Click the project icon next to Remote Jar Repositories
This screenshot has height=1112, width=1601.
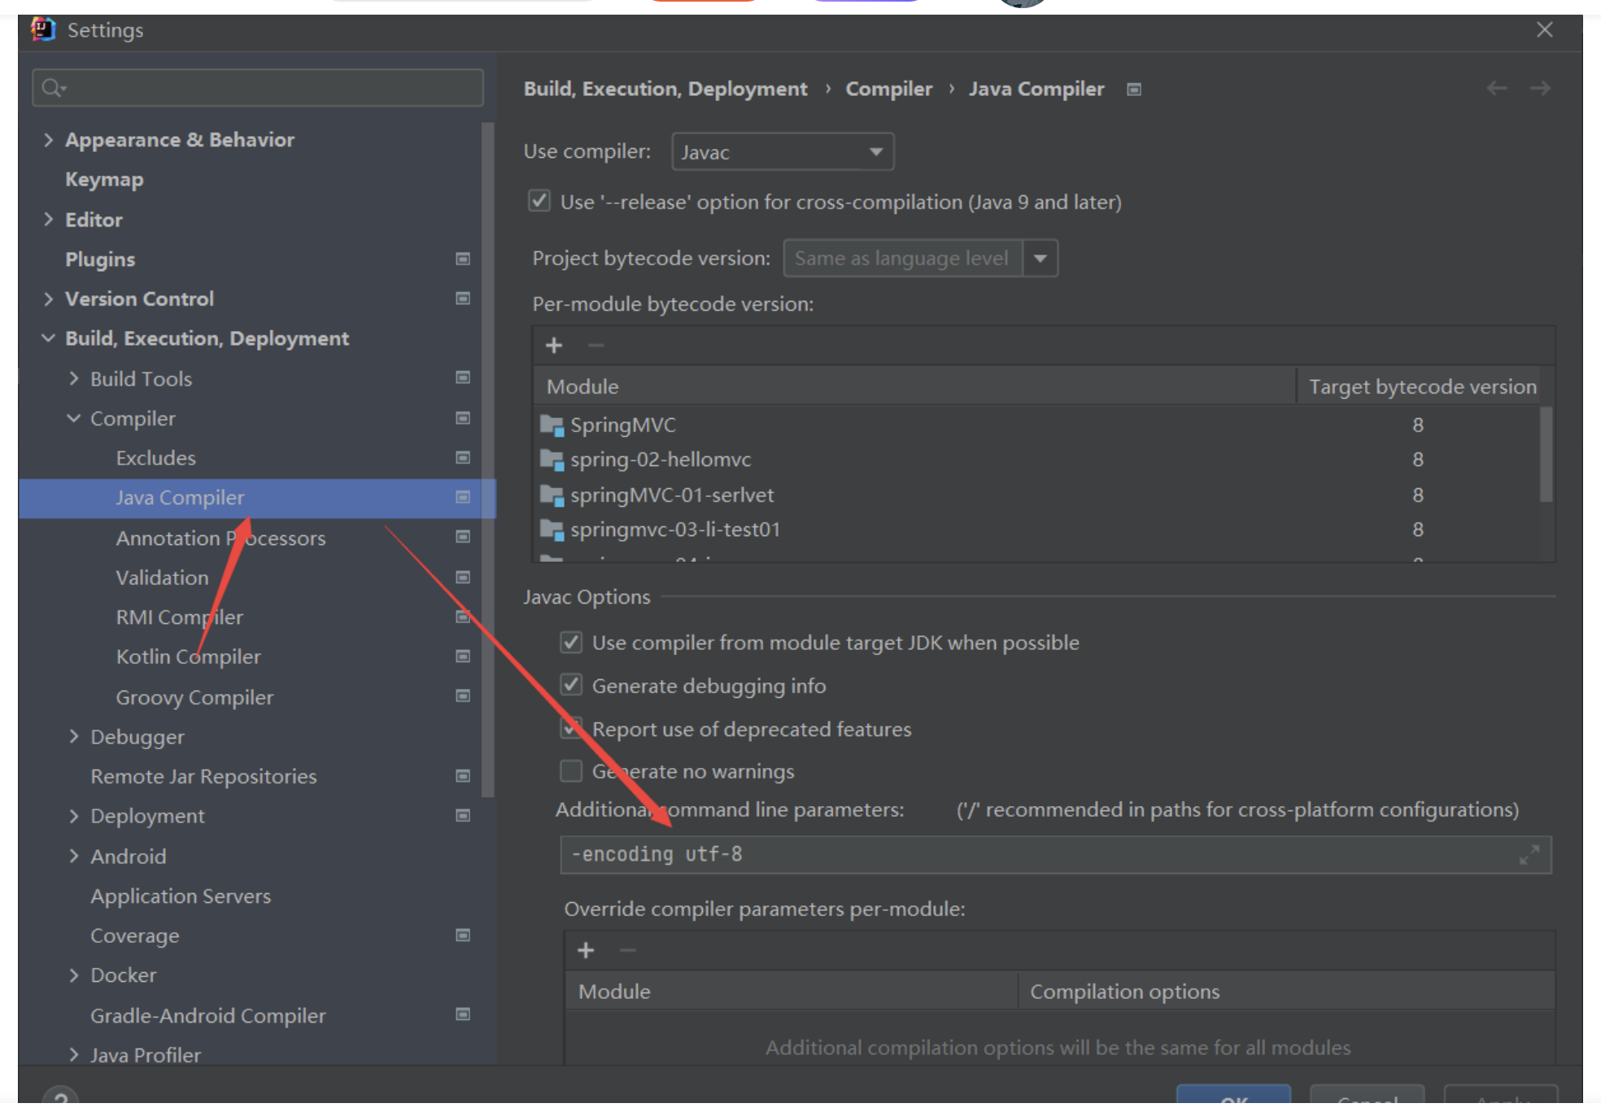coord(463,776)
